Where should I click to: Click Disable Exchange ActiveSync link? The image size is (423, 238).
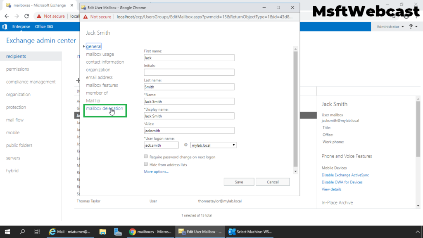pyautogui.click(x=345, y=175)
